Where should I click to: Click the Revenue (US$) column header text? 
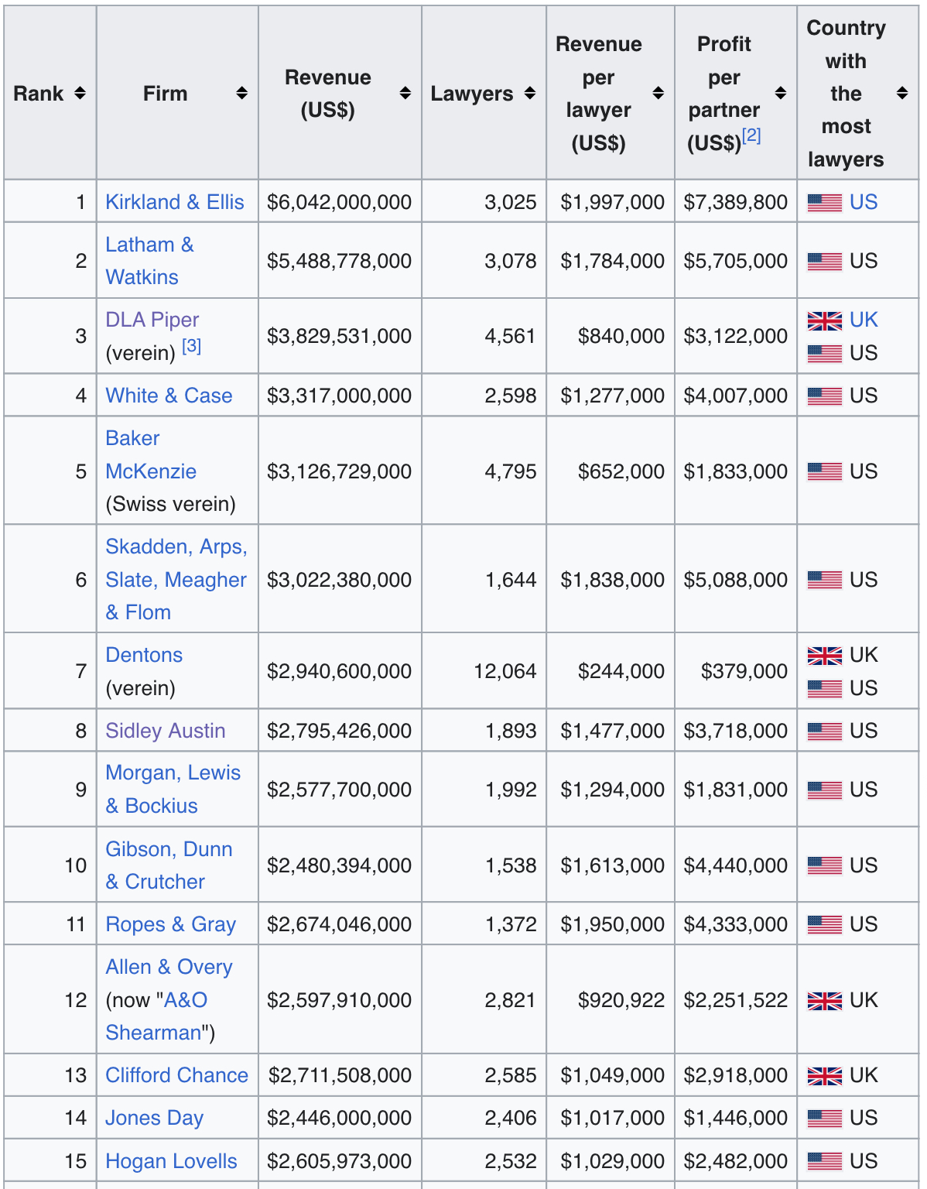[x=328, y=94]
